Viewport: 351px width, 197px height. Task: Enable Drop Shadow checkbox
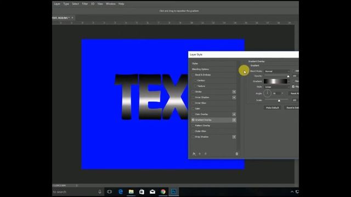click(193, 137)
